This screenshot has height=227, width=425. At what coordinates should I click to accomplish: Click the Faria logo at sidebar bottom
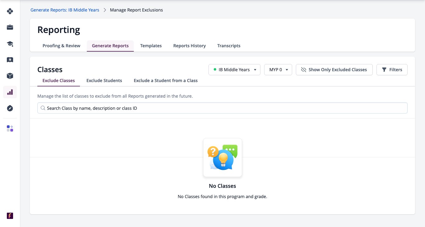pos(10,216)
